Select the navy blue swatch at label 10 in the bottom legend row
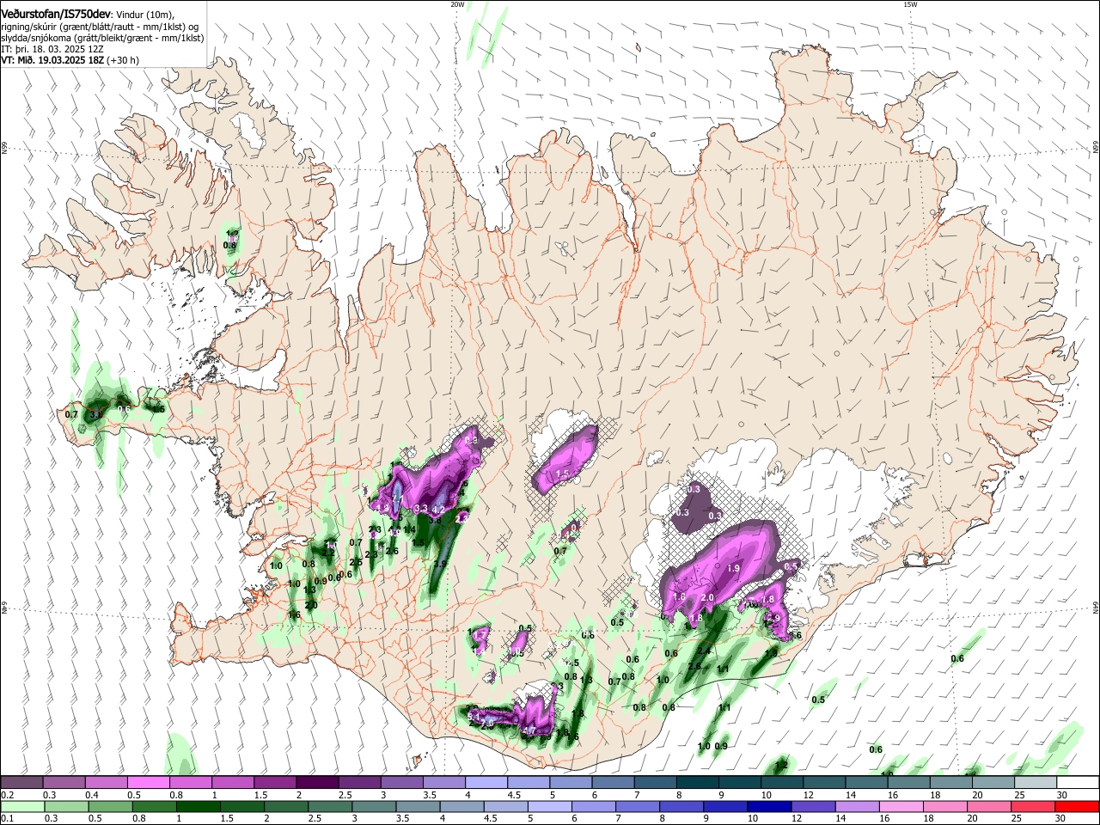1100x825 pixels. (769, 806)
